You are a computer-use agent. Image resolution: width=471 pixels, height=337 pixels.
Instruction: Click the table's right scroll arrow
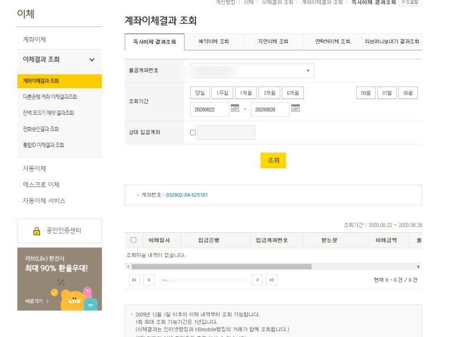tap(418, 267)
